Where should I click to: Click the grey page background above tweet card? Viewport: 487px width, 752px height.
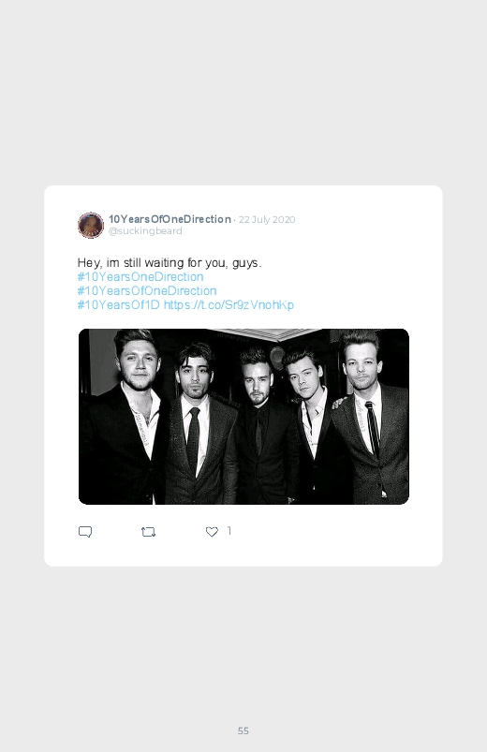pyautogui.click(x=243, y=91)
